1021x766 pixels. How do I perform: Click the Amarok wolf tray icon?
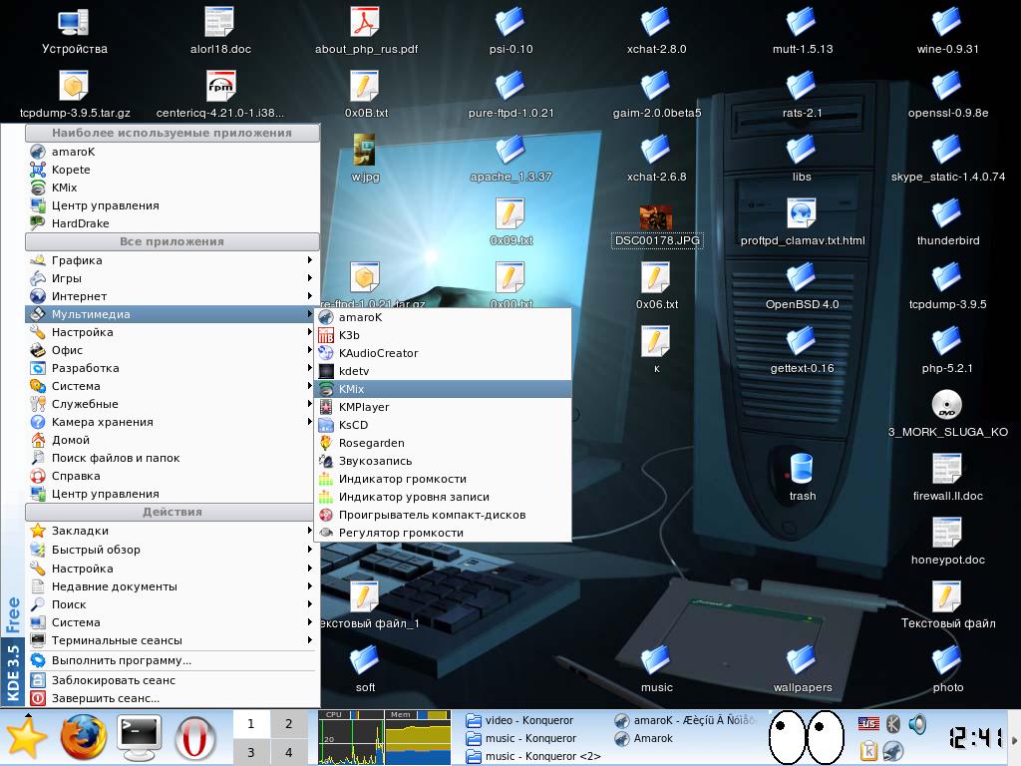click(892, 750)
